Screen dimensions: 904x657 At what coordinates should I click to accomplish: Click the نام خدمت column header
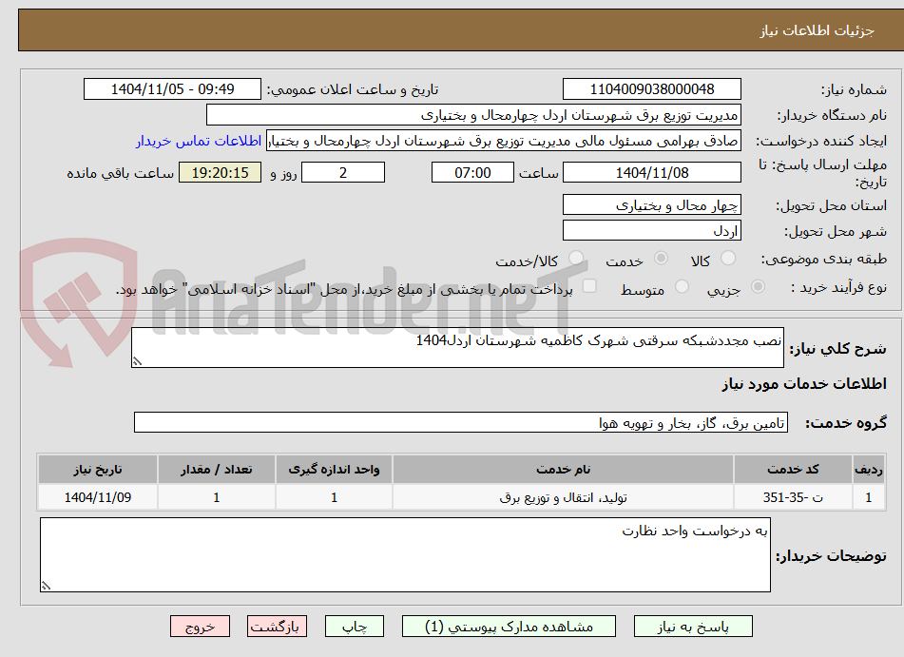tap(564, 470)
